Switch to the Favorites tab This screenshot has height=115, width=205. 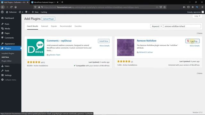click(x=78, y=26)
